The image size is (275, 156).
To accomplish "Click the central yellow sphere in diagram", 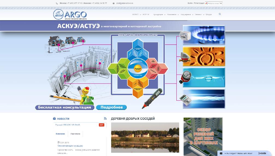I will (x=138, y=68).
